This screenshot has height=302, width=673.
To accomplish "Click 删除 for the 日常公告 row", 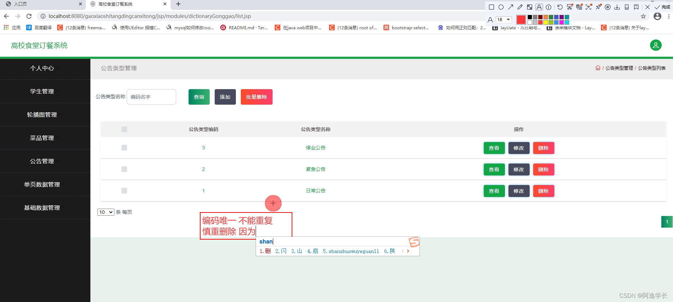I will (x=544, y=191).
